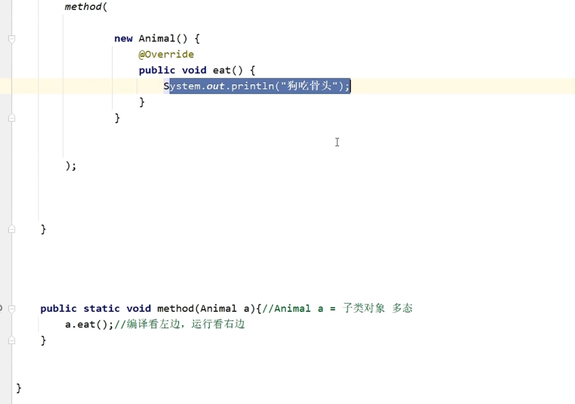Image resolution: width=575 pixels, height=404 pixels.
Task: Click the '@Override' annotation
Action: [x=166, y=55]
